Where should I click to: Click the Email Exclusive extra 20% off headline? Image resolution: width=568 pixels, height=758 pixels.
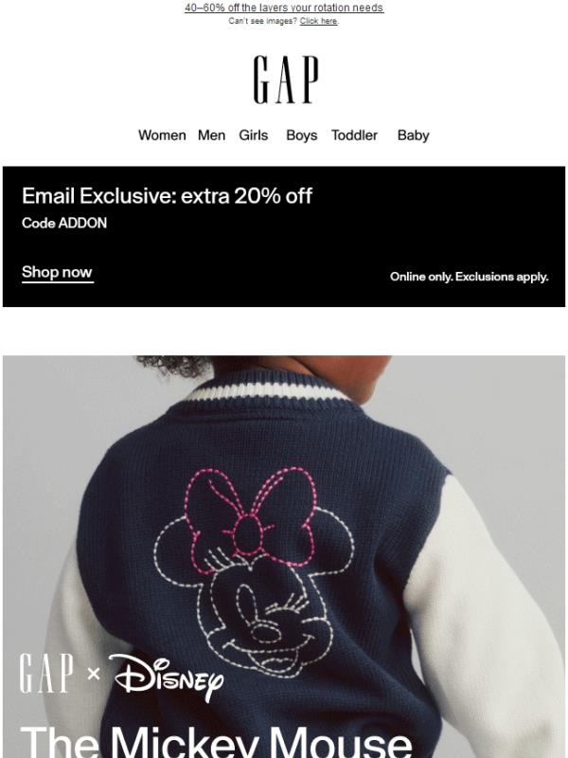167,196
